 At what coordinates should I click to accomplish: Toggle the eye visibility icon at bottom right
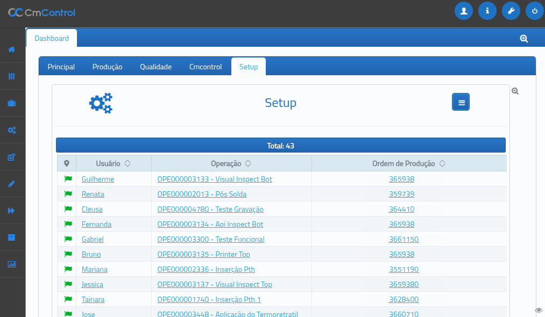[539, 310]
